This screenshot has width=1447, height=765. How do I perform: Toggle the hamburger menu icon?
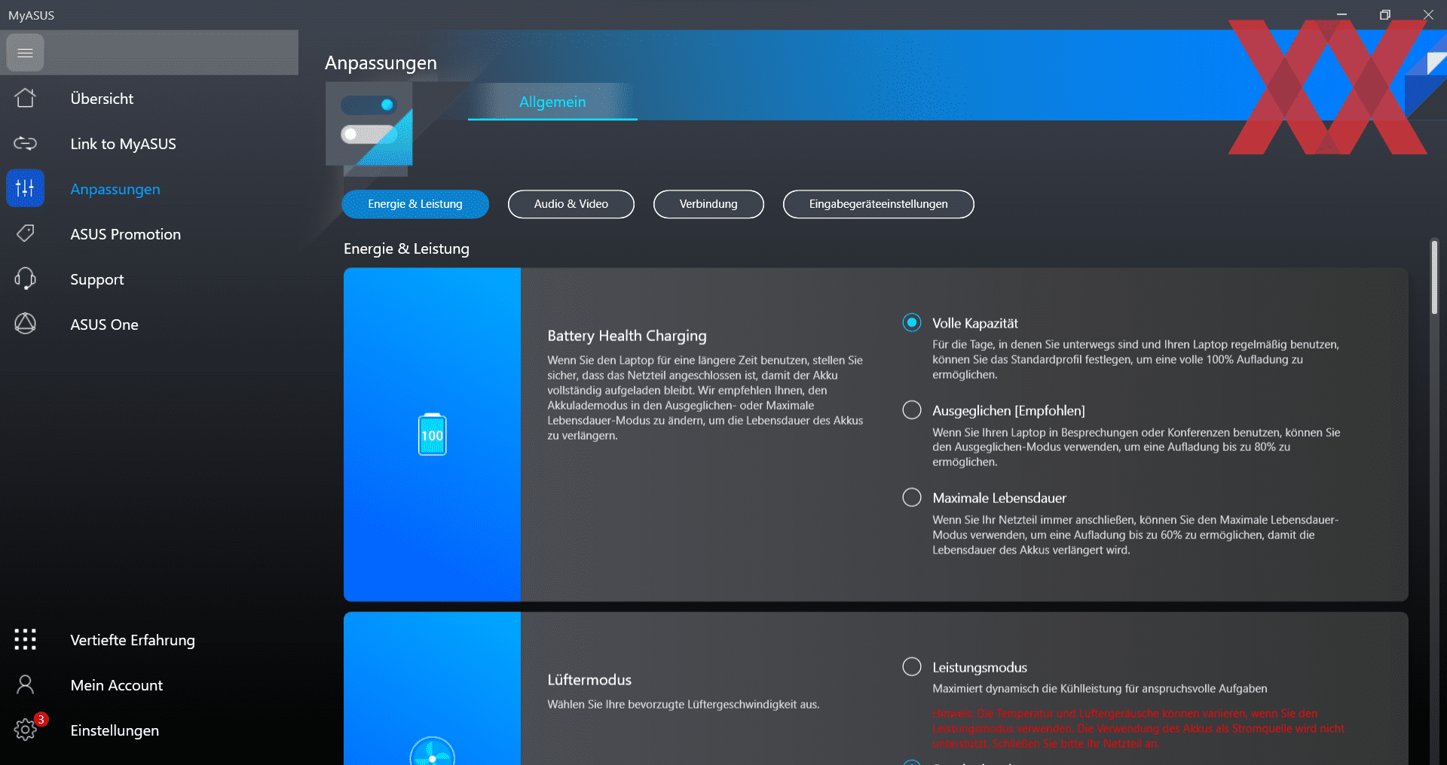25,53
